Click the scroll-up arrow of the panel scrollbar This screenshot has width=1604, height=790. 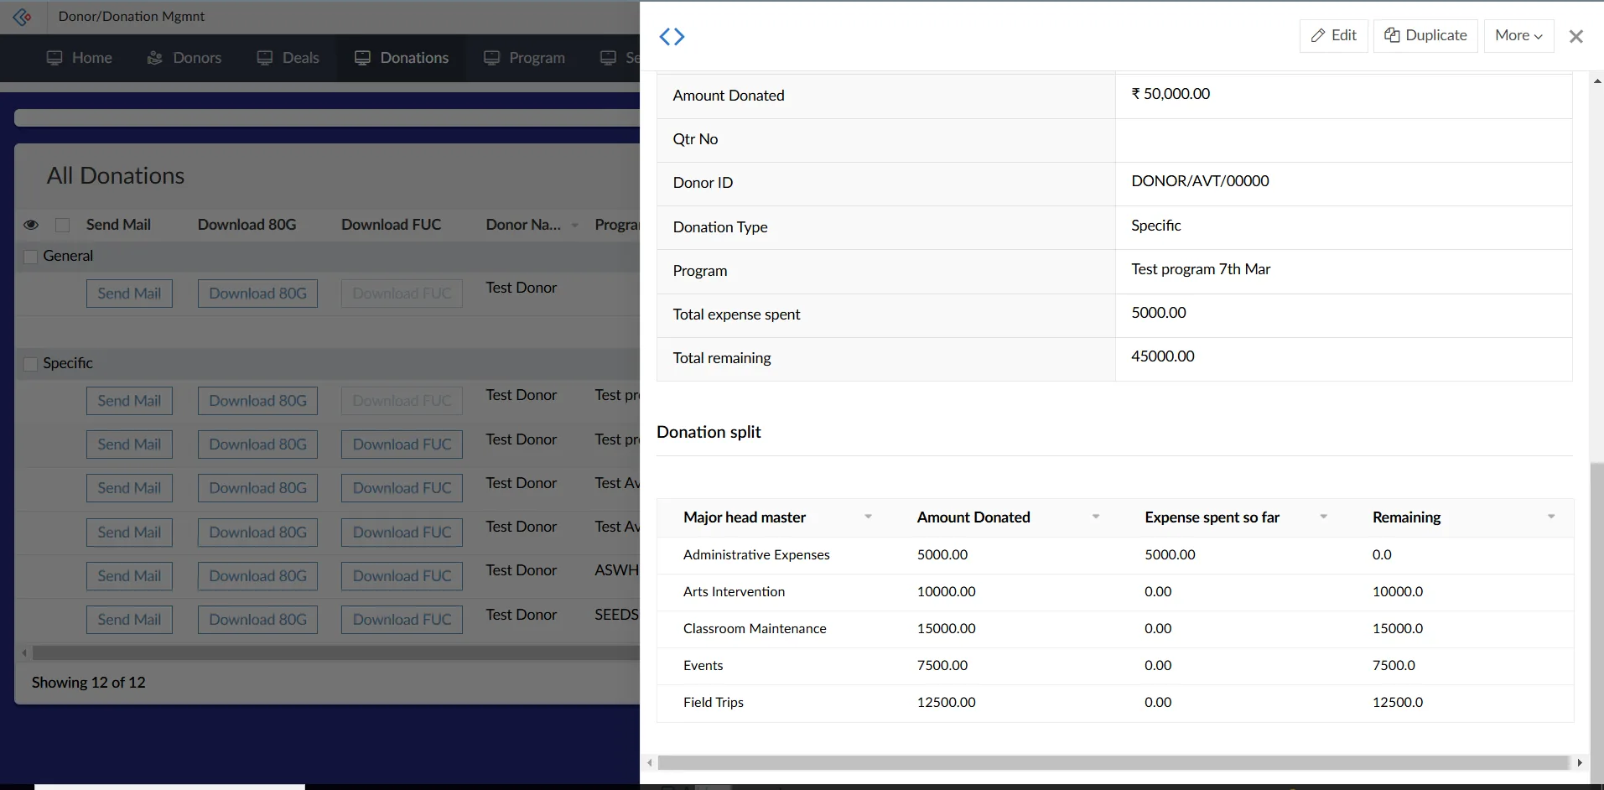pos(1597,81)
